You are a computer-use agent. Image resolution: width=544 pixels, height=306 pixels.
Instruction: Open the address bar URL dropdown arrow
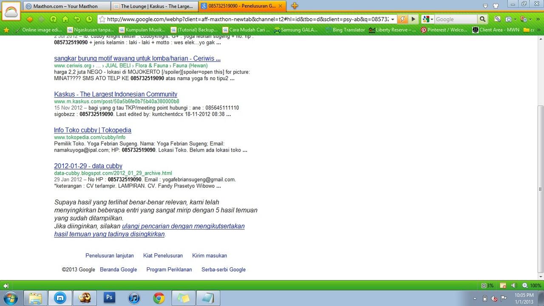tap(392, 19)
